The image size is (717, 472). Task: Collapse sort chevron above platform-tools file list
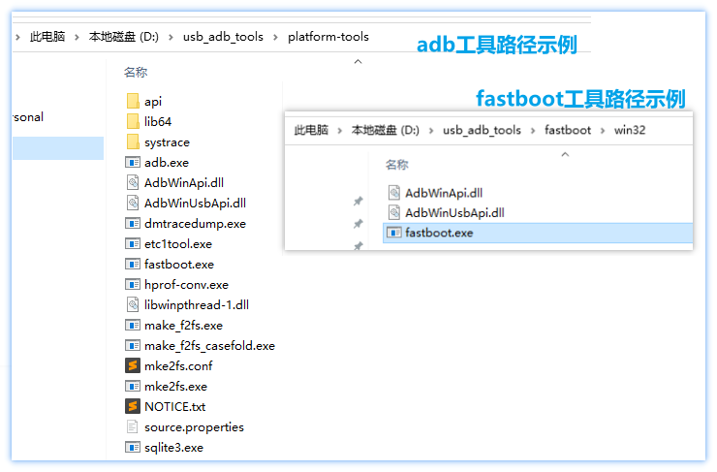[x=358, y=61]
